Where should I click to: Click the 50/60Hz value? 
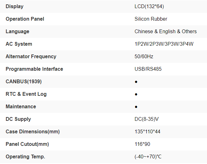point(144,56)
